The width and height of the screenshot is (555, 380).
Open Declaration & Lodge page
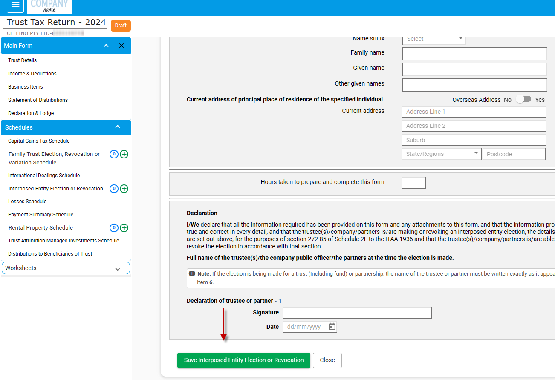coord(31,113)
